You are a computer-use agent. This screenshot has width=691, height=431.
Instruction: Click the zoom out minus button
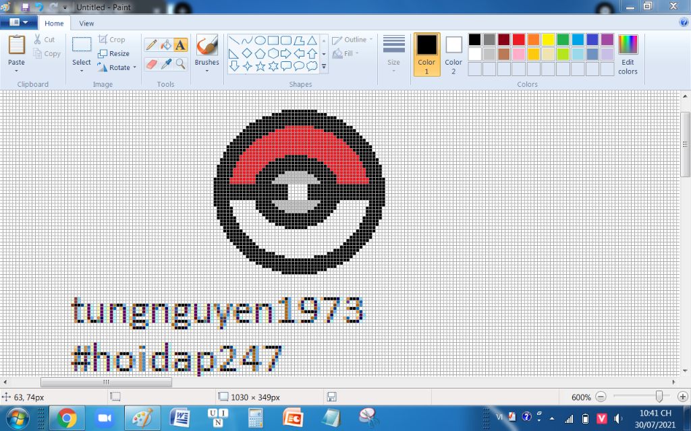601,397
